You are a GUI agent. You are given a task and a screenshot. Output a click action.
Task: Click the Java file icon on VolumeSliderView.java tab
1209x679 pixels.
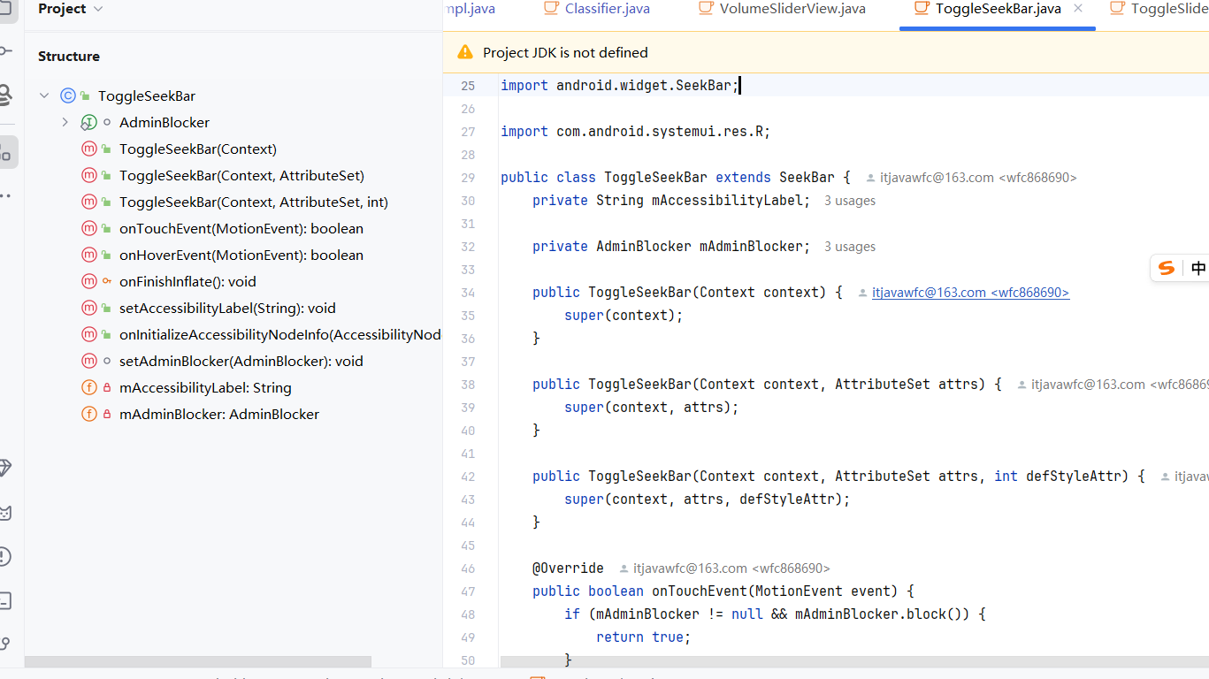click(x=706, y=8)
